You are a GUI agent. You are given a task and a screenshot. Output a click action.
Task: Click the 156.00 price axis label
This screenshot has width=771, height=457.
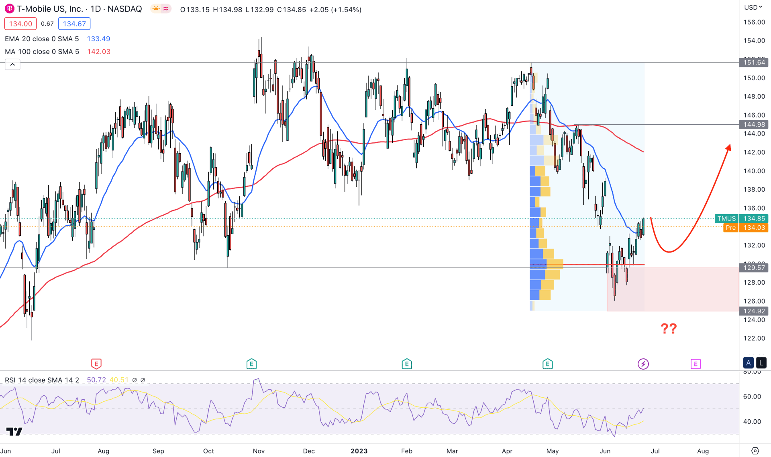[754, 22]
